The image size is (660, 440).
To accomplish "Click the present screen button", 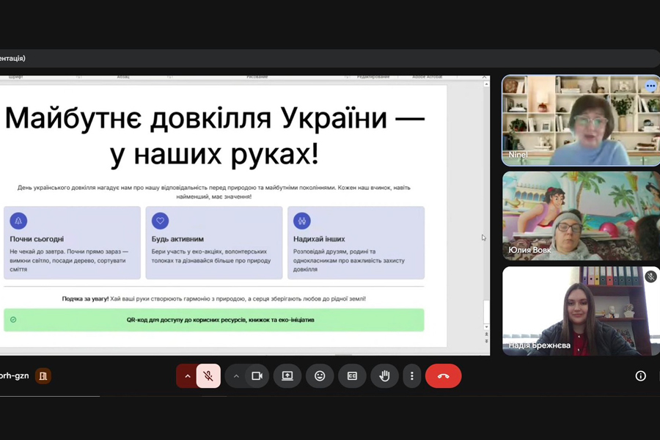I will (x=287, y=376).
